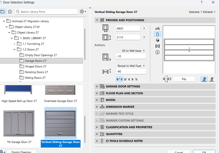Expand CLASSIFICATION AND PROPERTIES panel

pyautogui.click(x=155, y=127)
